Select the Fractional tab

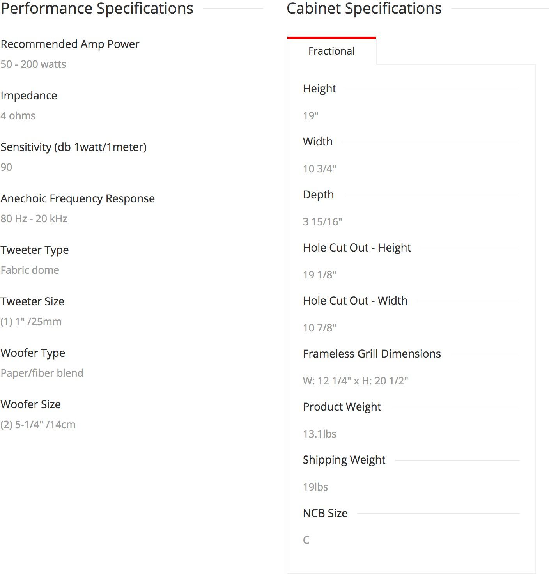(x=331, y=51)
